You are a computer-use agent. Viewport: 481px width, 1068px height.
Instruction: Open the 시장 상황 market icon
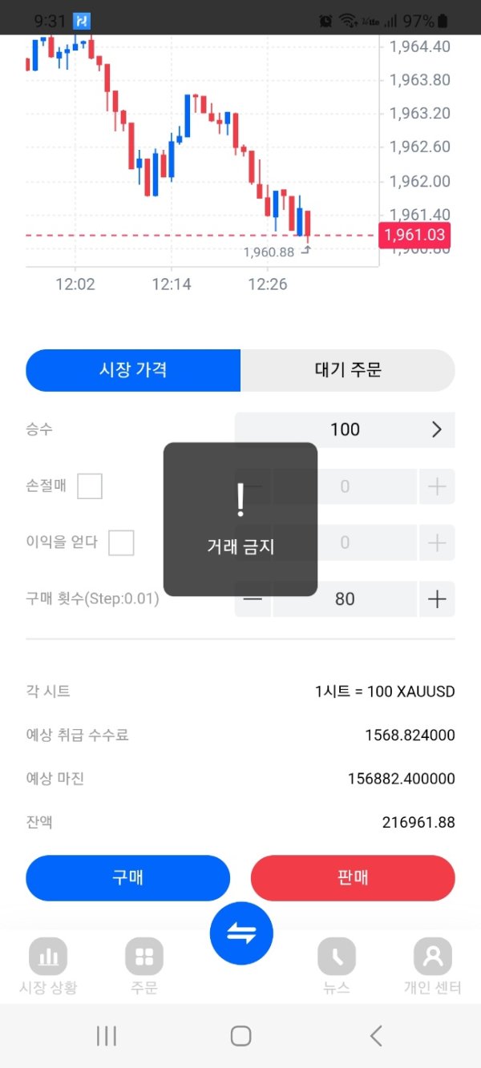(x=48, y=956)
